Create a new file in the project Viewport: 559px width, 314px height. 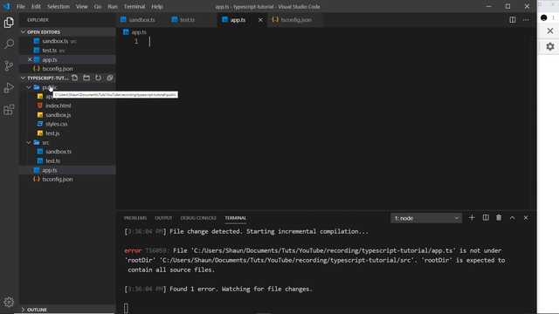[75, 78]
